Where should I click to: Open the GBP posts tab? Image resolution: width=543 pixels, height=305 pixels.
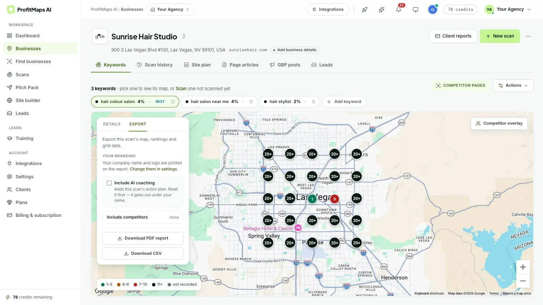(x=285, y=65)
